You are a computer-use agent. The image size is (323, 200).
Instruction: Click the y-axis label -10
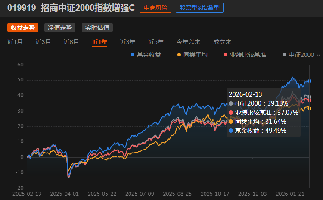(x=19, y=172)
